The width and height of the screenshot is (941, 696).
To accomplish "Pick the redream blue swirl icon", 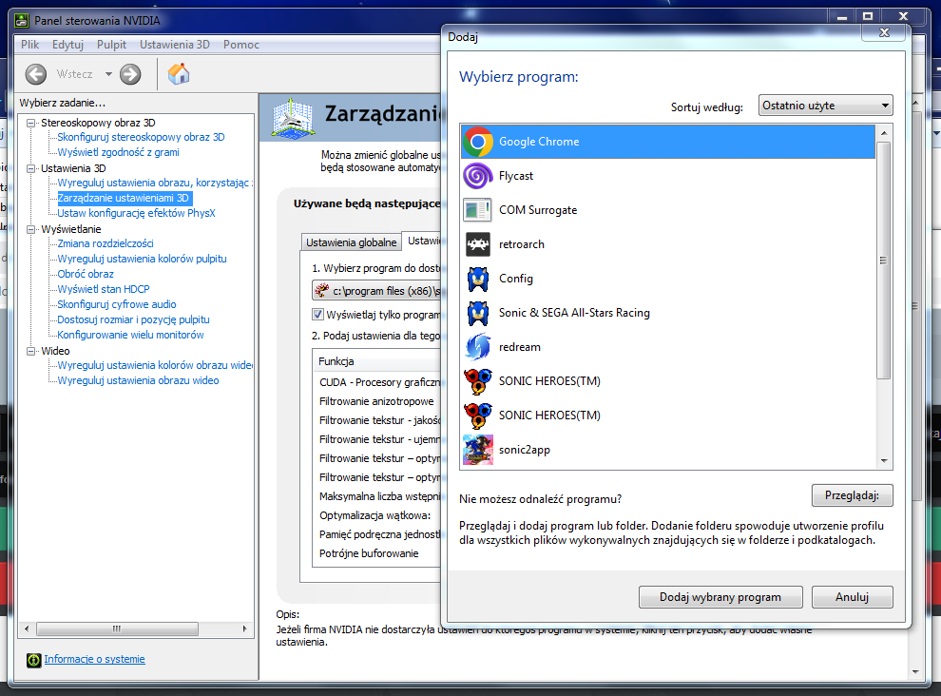I will click(x=478, y=347).
